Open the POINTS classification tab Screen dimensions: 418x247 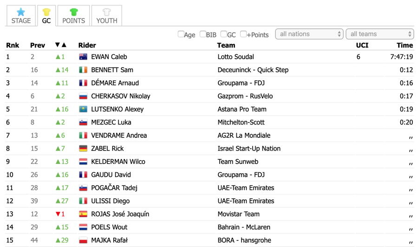click(73, 15)
